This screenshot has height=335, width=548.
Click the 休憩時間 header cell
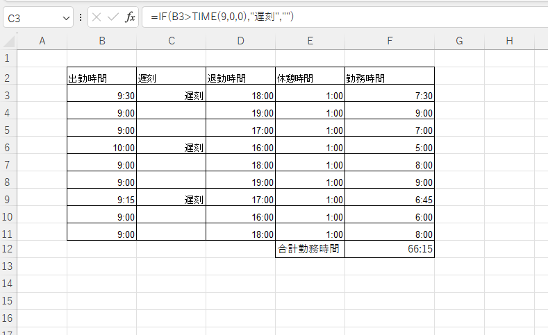click(310, 76)
